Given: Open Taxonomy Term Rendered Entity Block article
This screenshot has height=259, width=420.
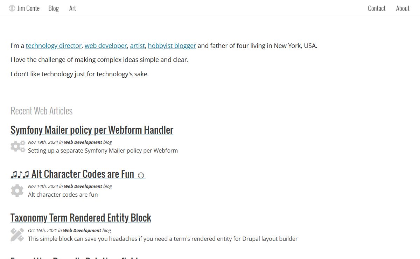Looking at the screenshot, I should click(81, 218).
